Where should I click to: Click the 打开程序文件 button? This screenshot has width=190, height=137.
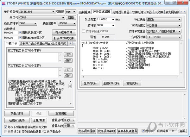point(64,32)
